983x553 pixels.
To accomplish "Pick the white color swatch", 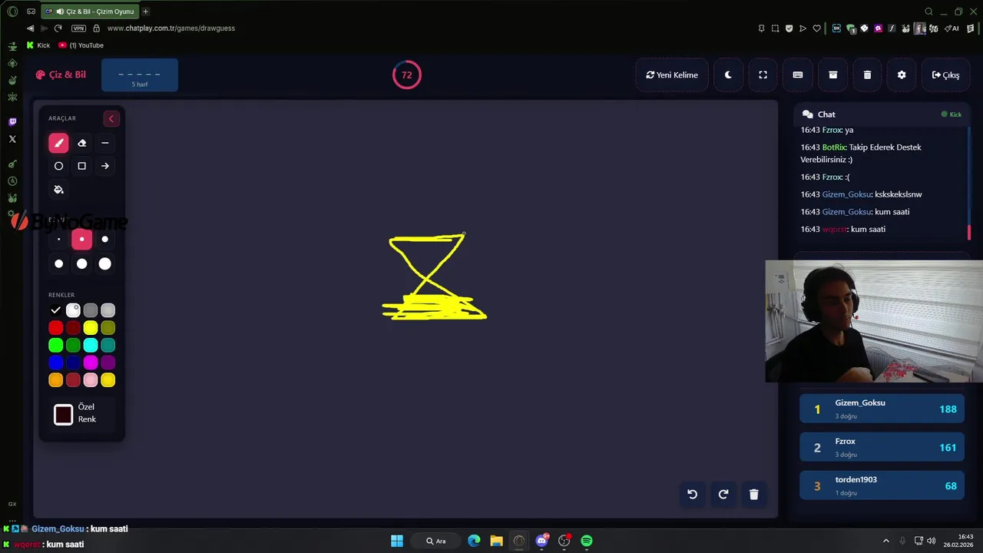I will click(x=73, y=310).
